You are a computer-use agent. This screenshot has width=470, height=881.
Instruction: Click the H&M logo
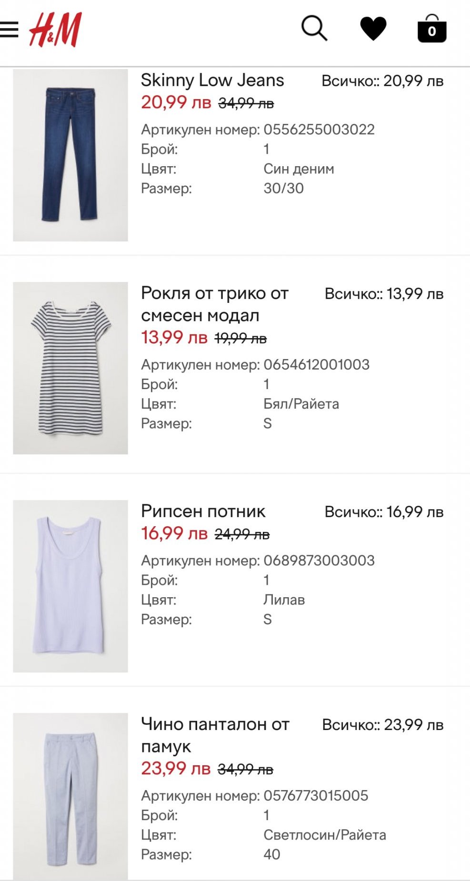click(x=55, y=30)
